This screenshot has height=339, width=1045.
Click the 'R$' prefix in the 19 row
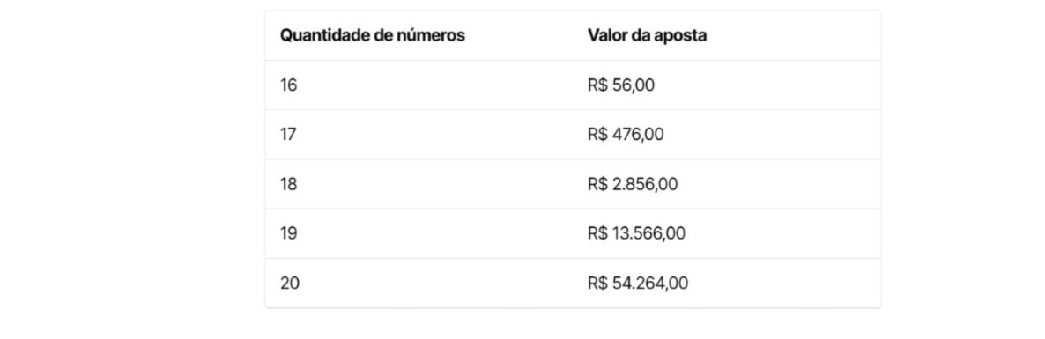coord(597,233)
